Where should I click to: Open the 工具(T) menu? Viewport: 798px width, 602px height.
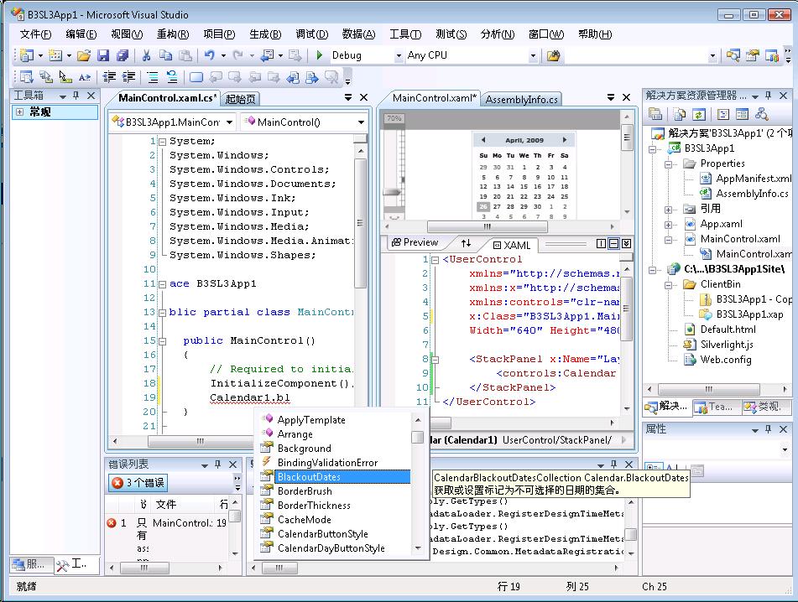405,34
